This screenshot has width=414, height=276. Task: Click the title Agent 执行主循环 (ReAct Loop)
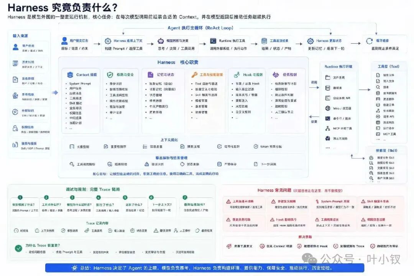[x=200, y=28]
